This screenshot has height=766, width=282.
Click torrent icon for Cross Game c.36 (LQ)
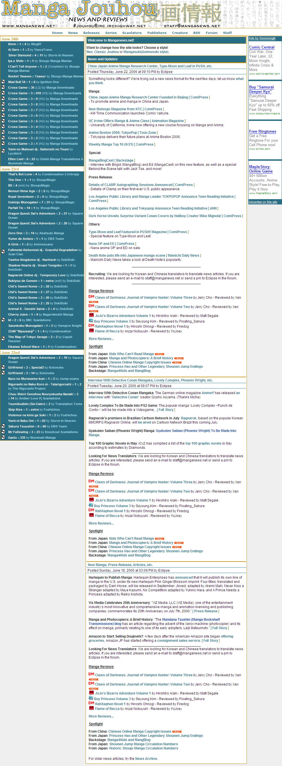[3, 88]
